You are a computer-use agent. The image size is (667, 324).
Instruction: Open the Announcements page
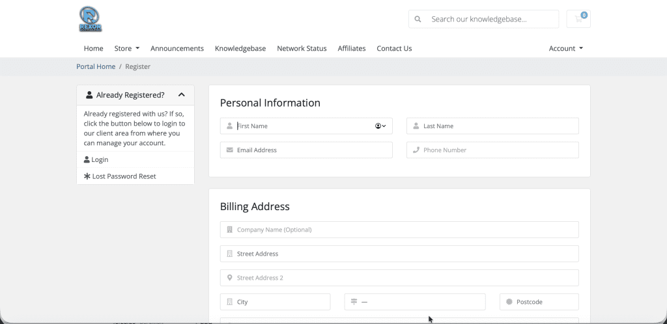(177, 48)
